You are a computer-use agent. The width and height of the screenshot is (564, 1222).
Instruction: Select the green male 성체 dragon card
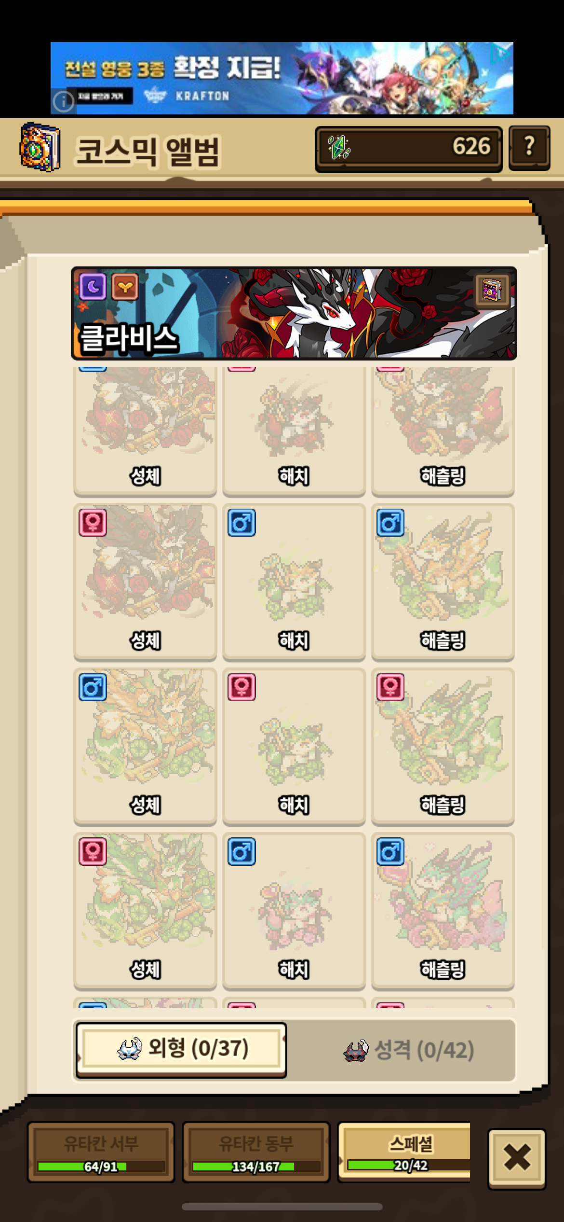145,746
